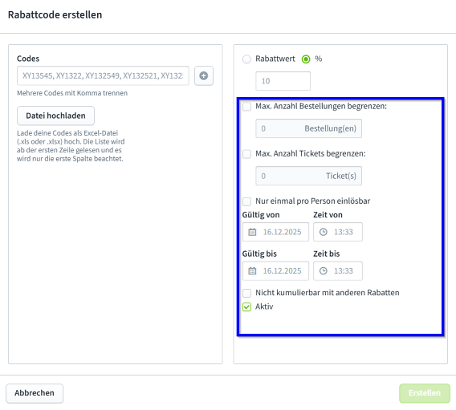The height and width of the screenshot is (410, 456).
Task: Click the Bestellung(en) number field
Action: pyautogui.click(x=308, y=128)
